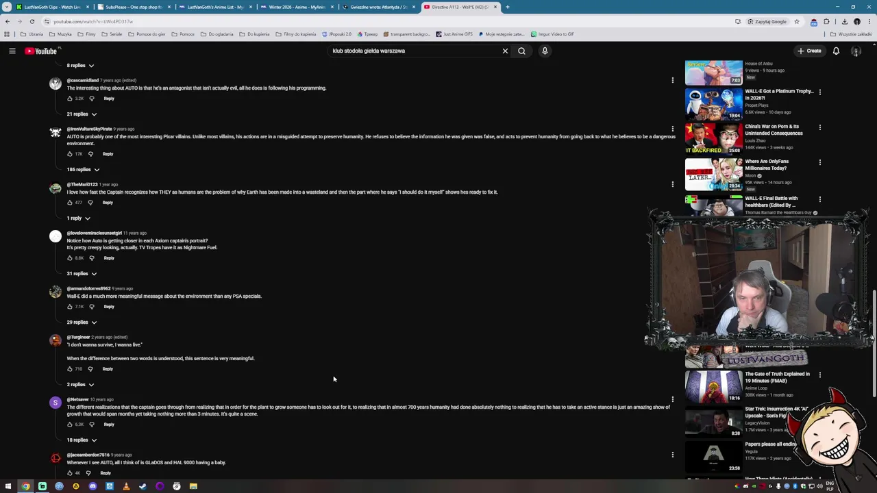The image size is (877, 493).
Task: Click the Zapytaj Google button in the address bar
Action: [767, 21]
